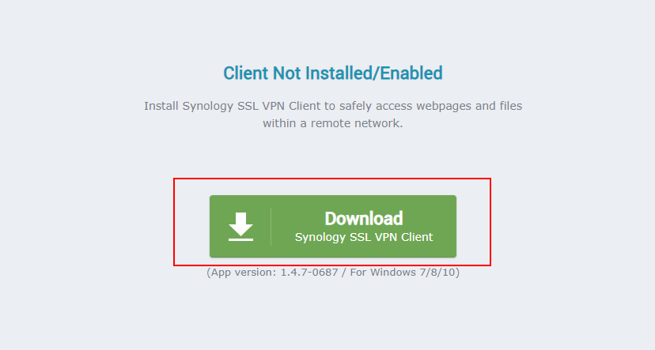Click the Install Synology SSL VPN Client description line
This screenshot has width=655, height=350.
(x=333, y=106)
